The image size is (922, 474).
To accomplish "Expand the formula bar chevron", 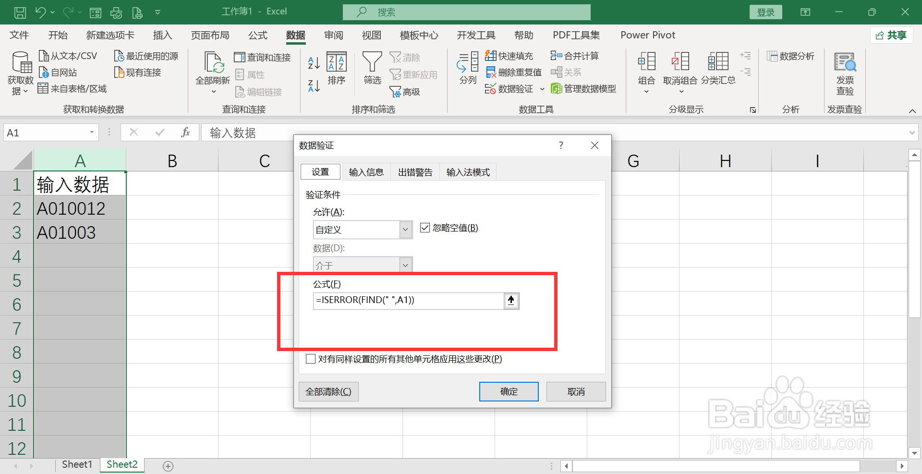I will pos(912,133).
